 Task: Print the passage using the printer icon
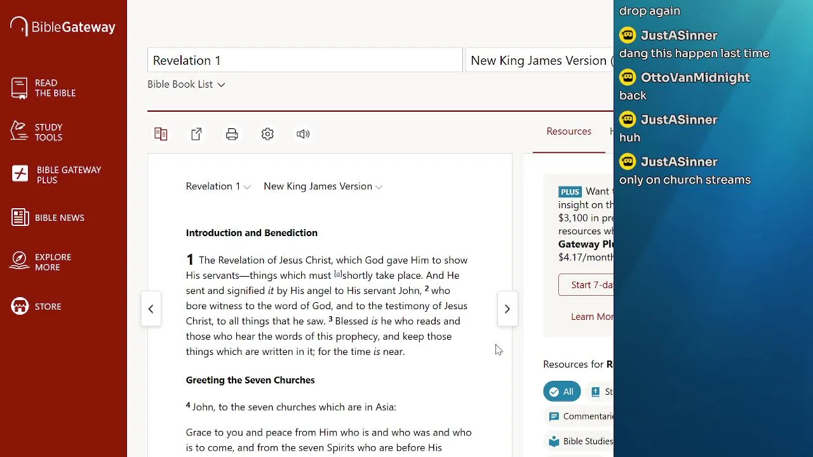coord(232,134)
